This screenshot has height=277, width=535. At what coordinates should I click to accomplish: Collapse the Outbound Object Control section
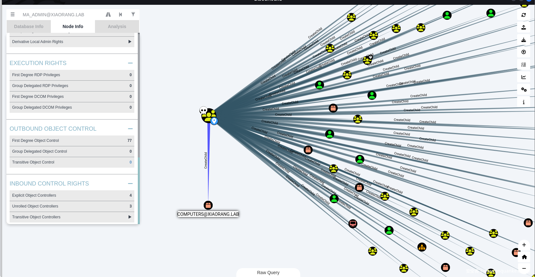click(130, 129)
